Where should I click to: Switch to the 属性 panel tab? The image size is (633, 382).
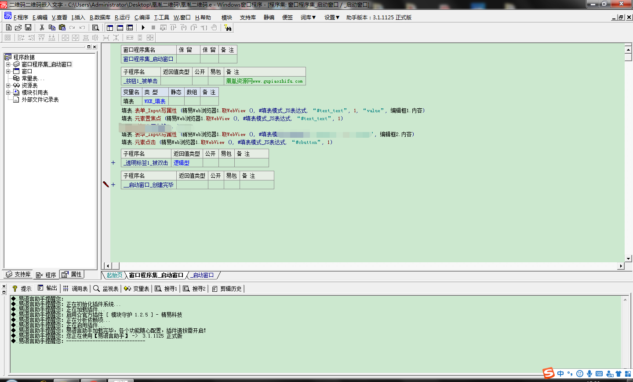click(71, 274)
